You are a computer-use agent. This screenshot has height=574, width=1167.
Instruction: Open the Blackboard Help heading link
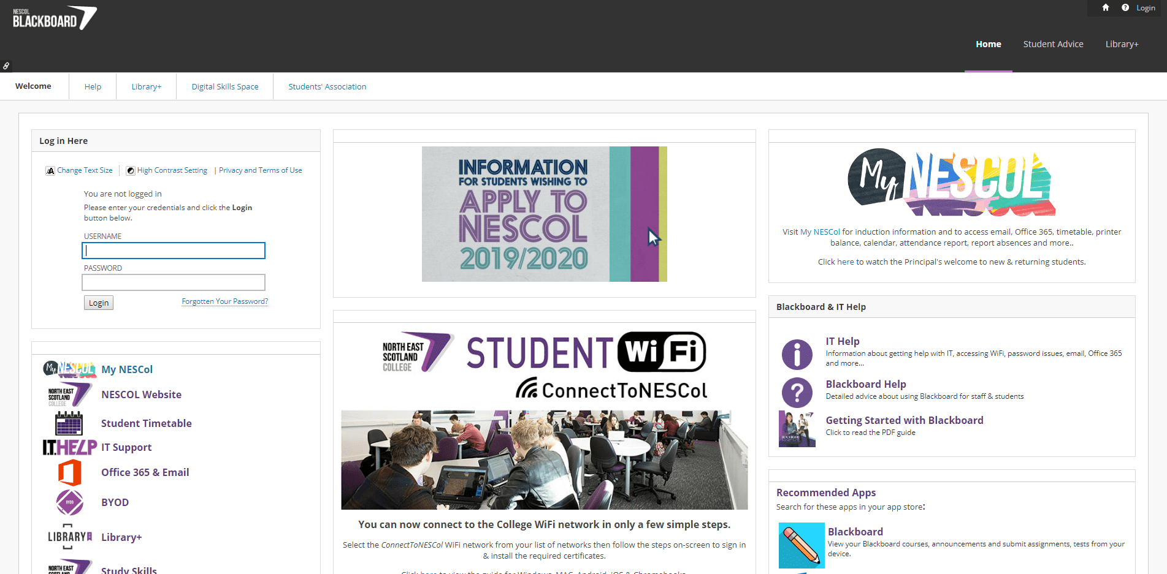click(x=866, y=384)
